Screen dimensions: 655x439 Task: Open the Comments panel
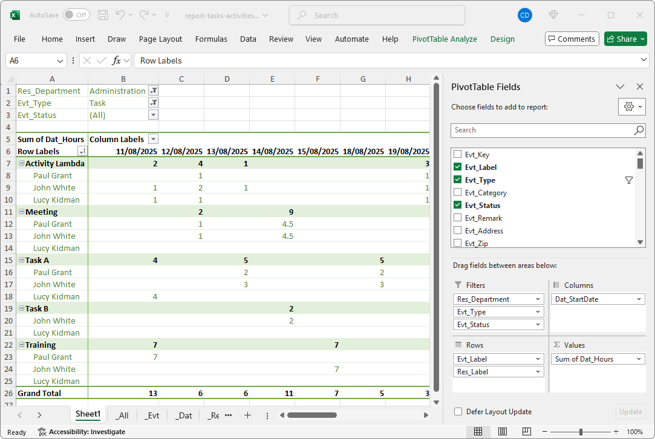(572, 39)
